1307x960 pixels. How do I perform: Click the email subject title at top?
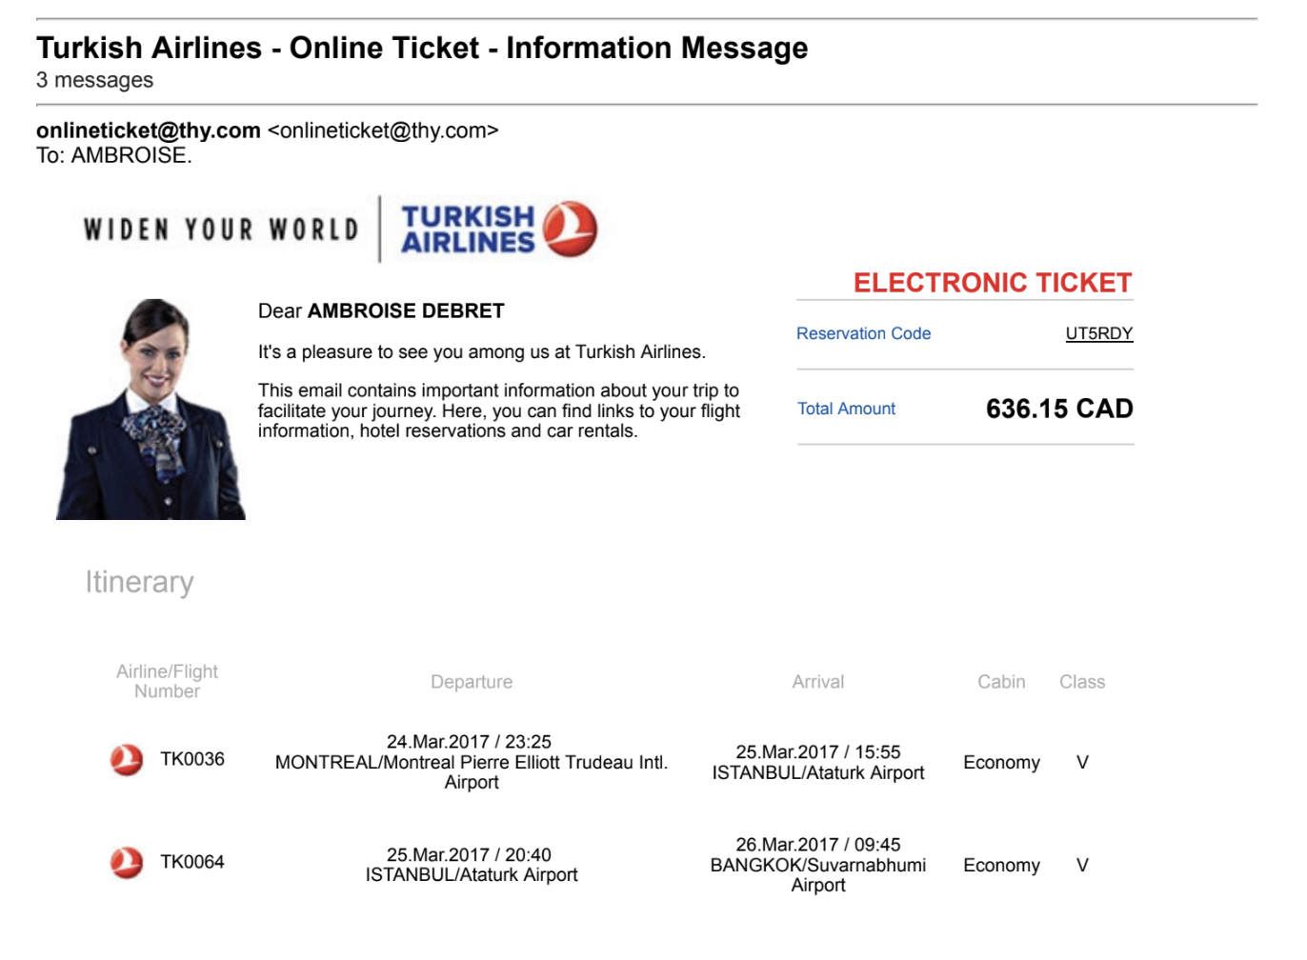pos(422,48)
